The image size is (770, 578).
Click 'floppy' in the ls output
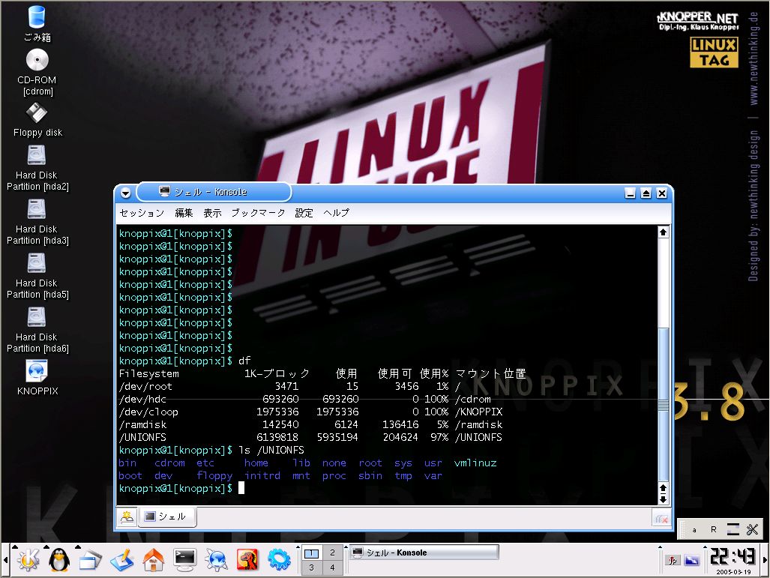pos(214,475)
